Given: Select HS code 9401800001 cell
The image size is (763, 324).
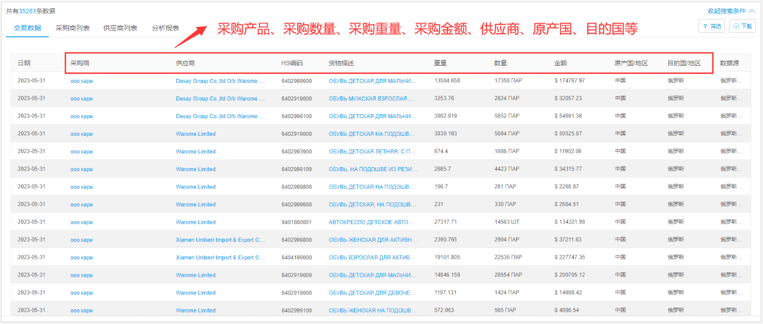Looking at the screenshot, I should (296, 222).
